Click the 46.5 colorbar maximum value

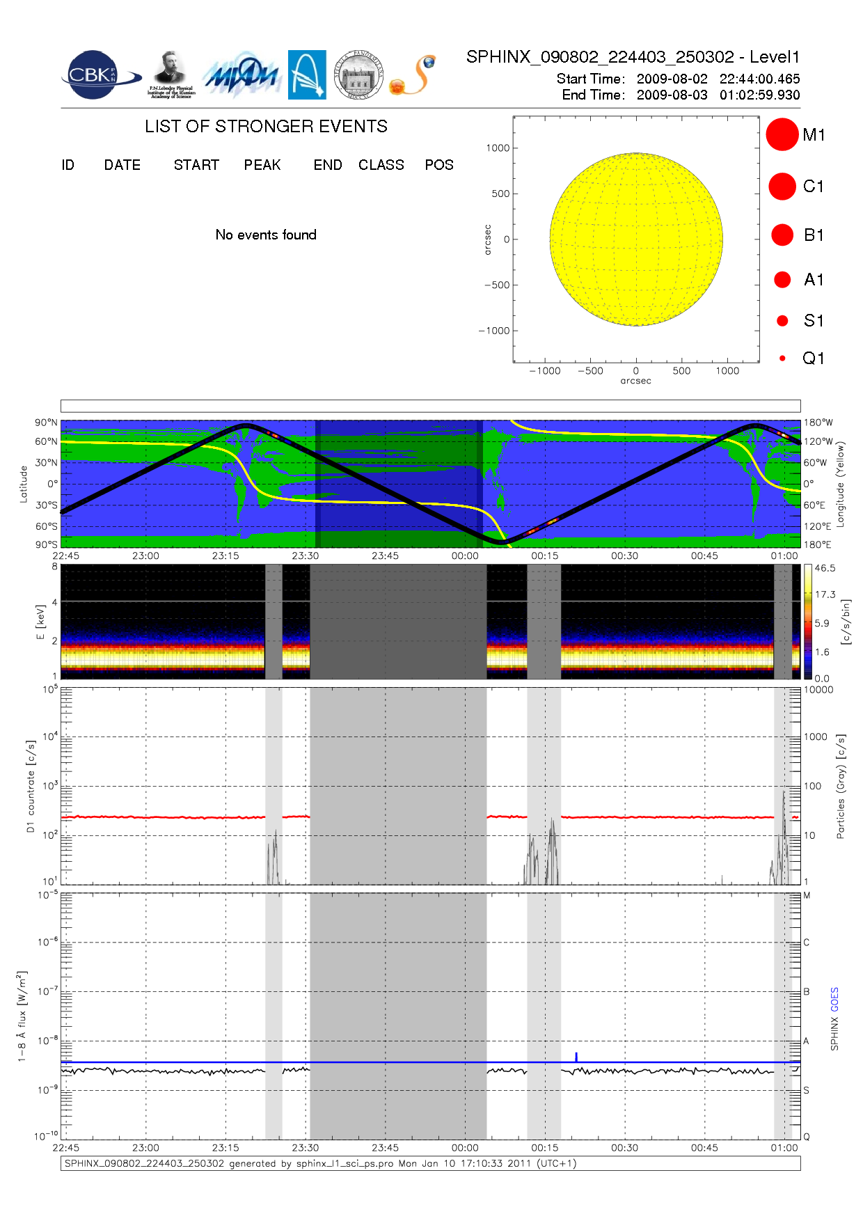pos(825,568)
